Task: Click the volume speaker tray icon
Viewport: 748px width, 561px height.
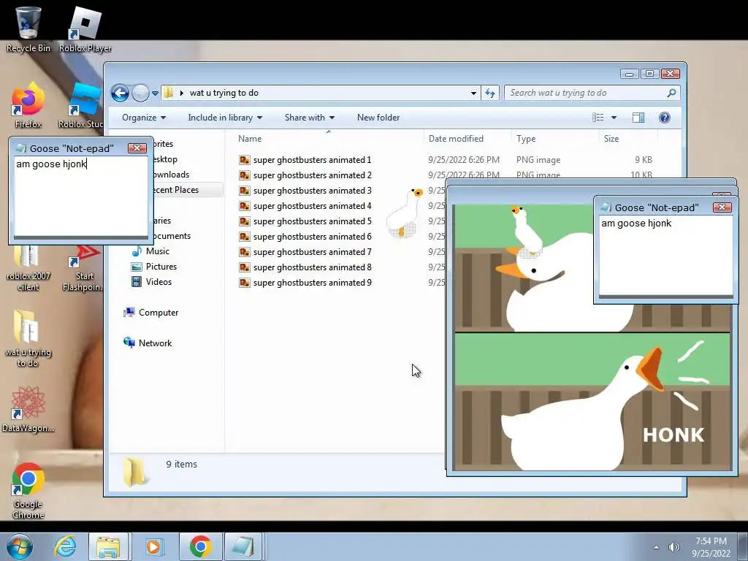Action: click(673, 547)
